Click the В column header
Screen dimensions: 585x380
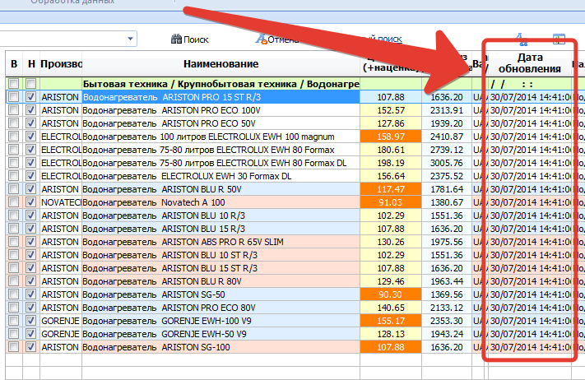tap(14, 64)
